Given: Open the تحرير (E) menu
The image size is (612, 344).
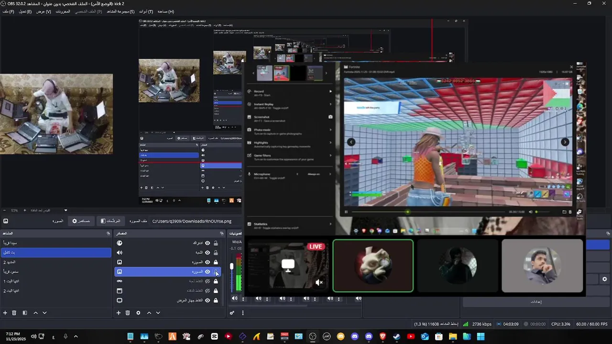Looking at the screenshot, I should [x=25, y=11].
